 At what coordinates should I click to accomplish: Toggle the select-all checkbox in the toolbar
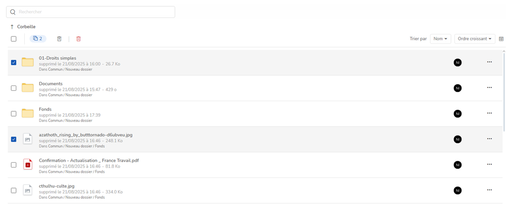[x=14, y=39]
